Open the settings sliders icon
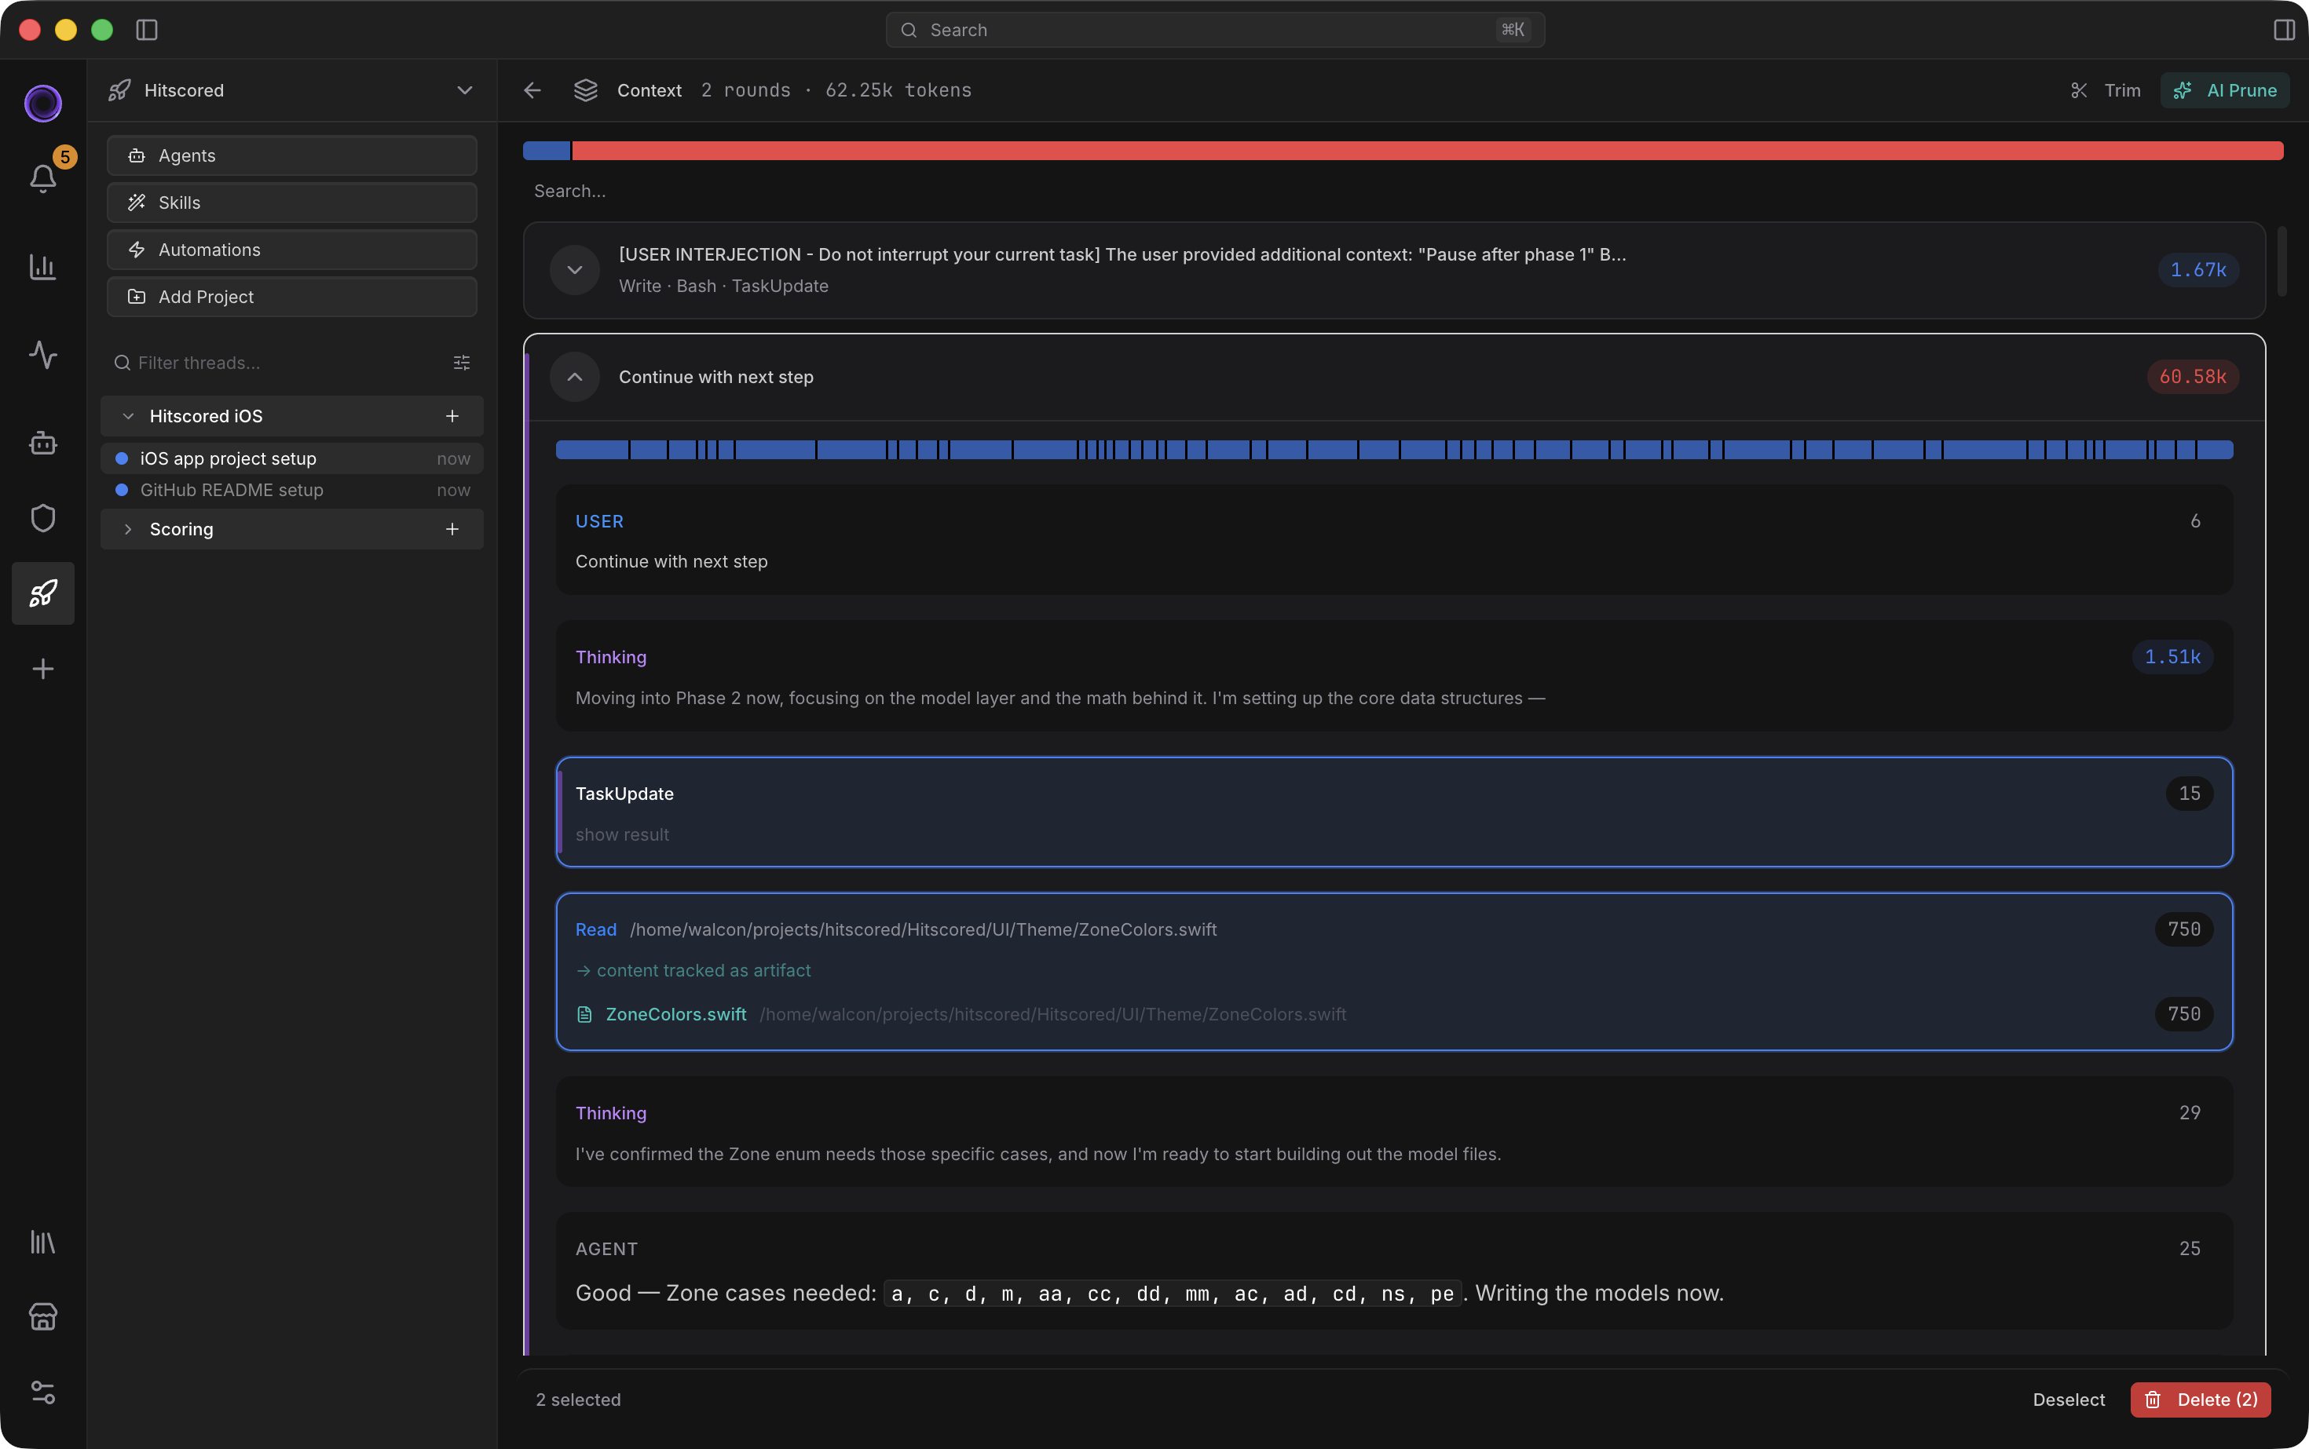This screenshot has width=2309, height=1449. click(43, 1392)
